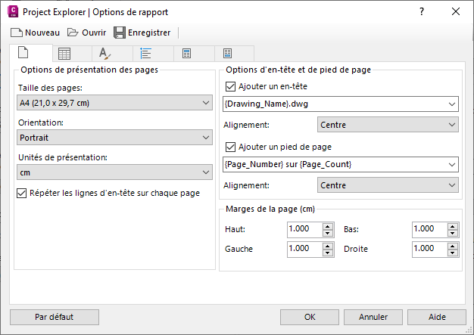Open the Orientation dropdown showing Portrait
The height and width of the screenshot is (335, 474).
click(x=207, y=138)
